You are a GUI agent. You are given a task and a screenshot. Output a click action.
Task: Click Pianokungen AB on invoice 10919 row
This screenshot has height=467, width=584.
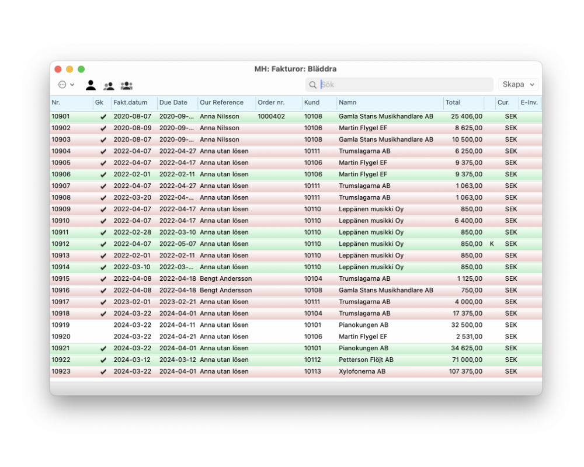tap(363, 325)
